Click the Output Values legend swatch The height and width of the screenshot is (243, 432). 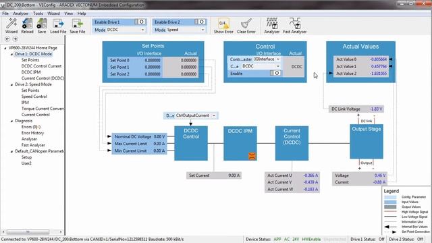coord(390,207)
